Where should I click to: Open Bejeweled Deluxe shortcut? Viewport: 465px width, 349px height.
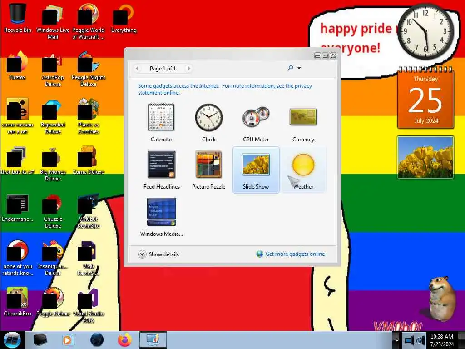53,116
